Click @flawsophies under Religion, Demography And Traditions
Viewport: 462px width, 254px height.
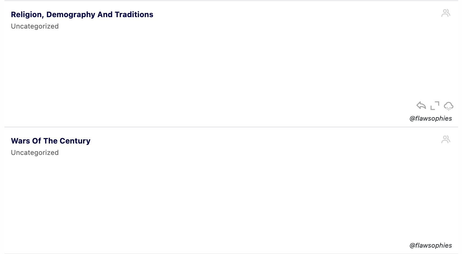click(430, 118)
